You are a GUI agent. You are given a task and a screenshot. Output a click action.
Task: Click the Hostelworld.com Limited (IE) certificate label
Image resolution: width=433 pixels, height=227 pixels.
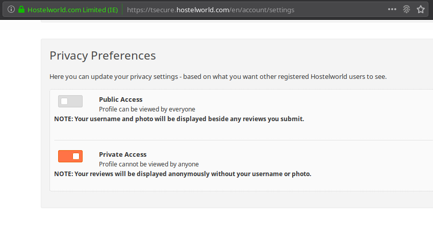(72, 10)
